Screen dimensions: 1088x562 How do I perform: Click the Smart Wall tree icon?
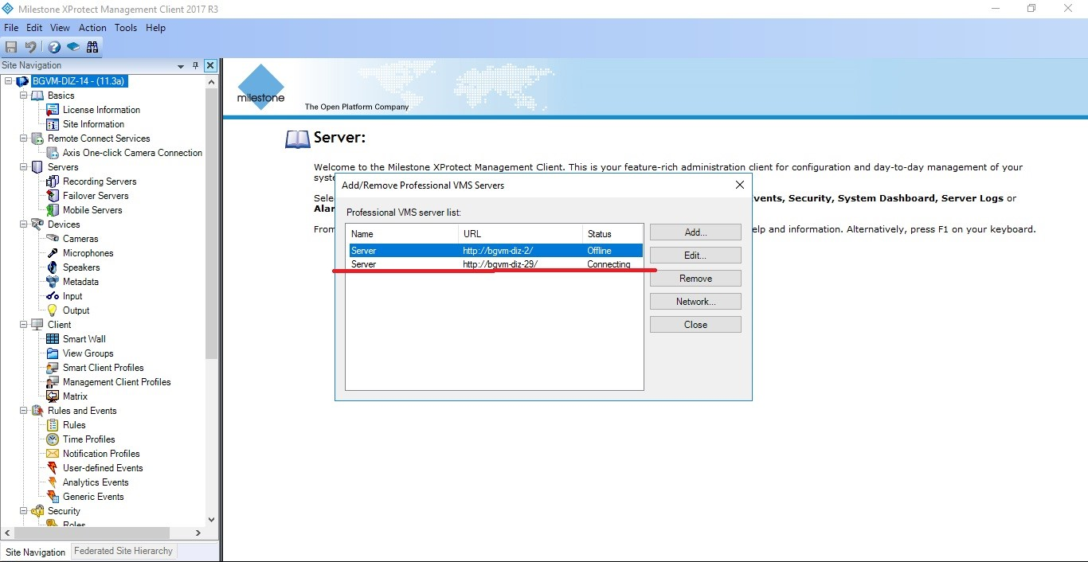point(53,339)
